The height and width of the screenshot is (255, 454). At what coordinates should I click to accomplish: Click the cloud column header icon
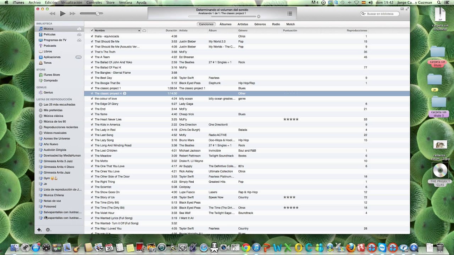coord(144,30)
